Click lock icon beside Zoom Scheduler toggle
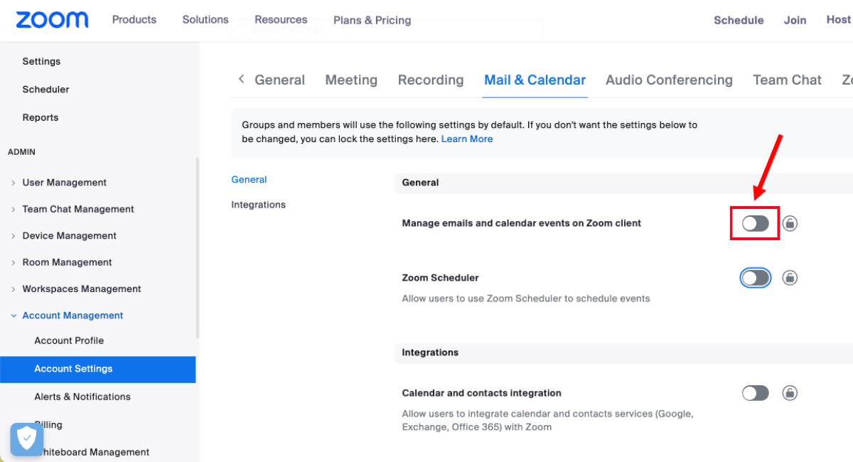Screen dimensions: 853x462 (x=790, y=278)
